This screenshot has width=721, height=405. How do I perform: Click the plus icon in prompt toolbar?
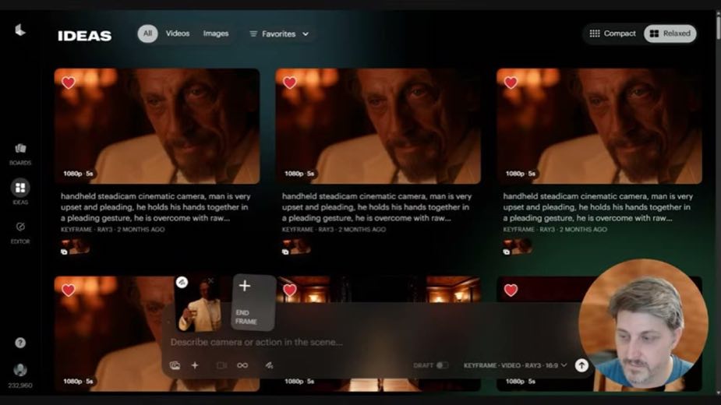195,365
